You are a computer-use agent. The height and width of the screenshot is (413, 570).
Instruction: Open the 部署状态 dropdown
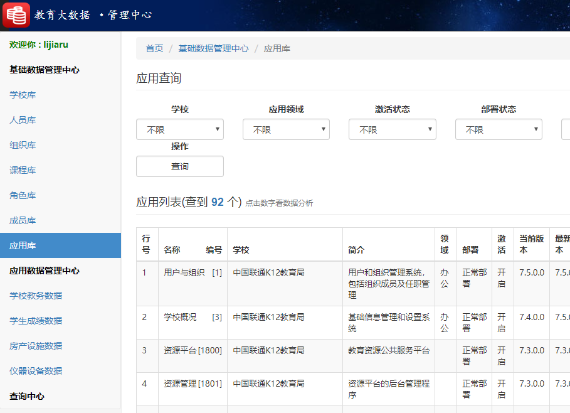tap(498, 129)
